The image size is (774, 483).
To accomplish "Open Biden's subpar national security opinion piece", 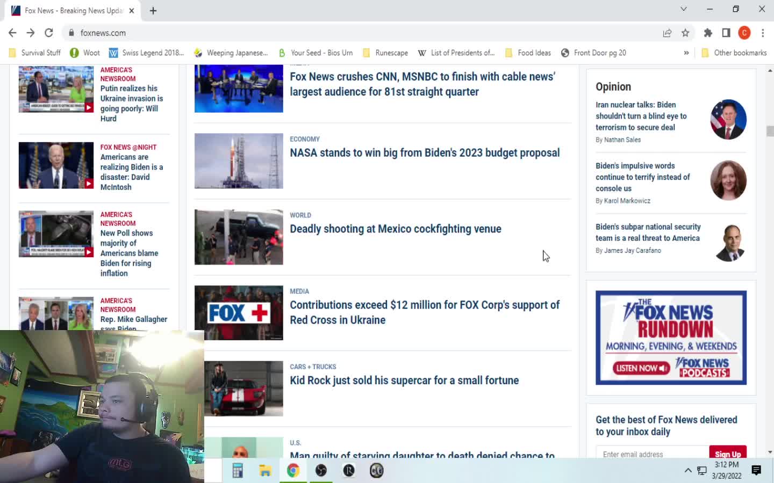I will click(648, 232).
